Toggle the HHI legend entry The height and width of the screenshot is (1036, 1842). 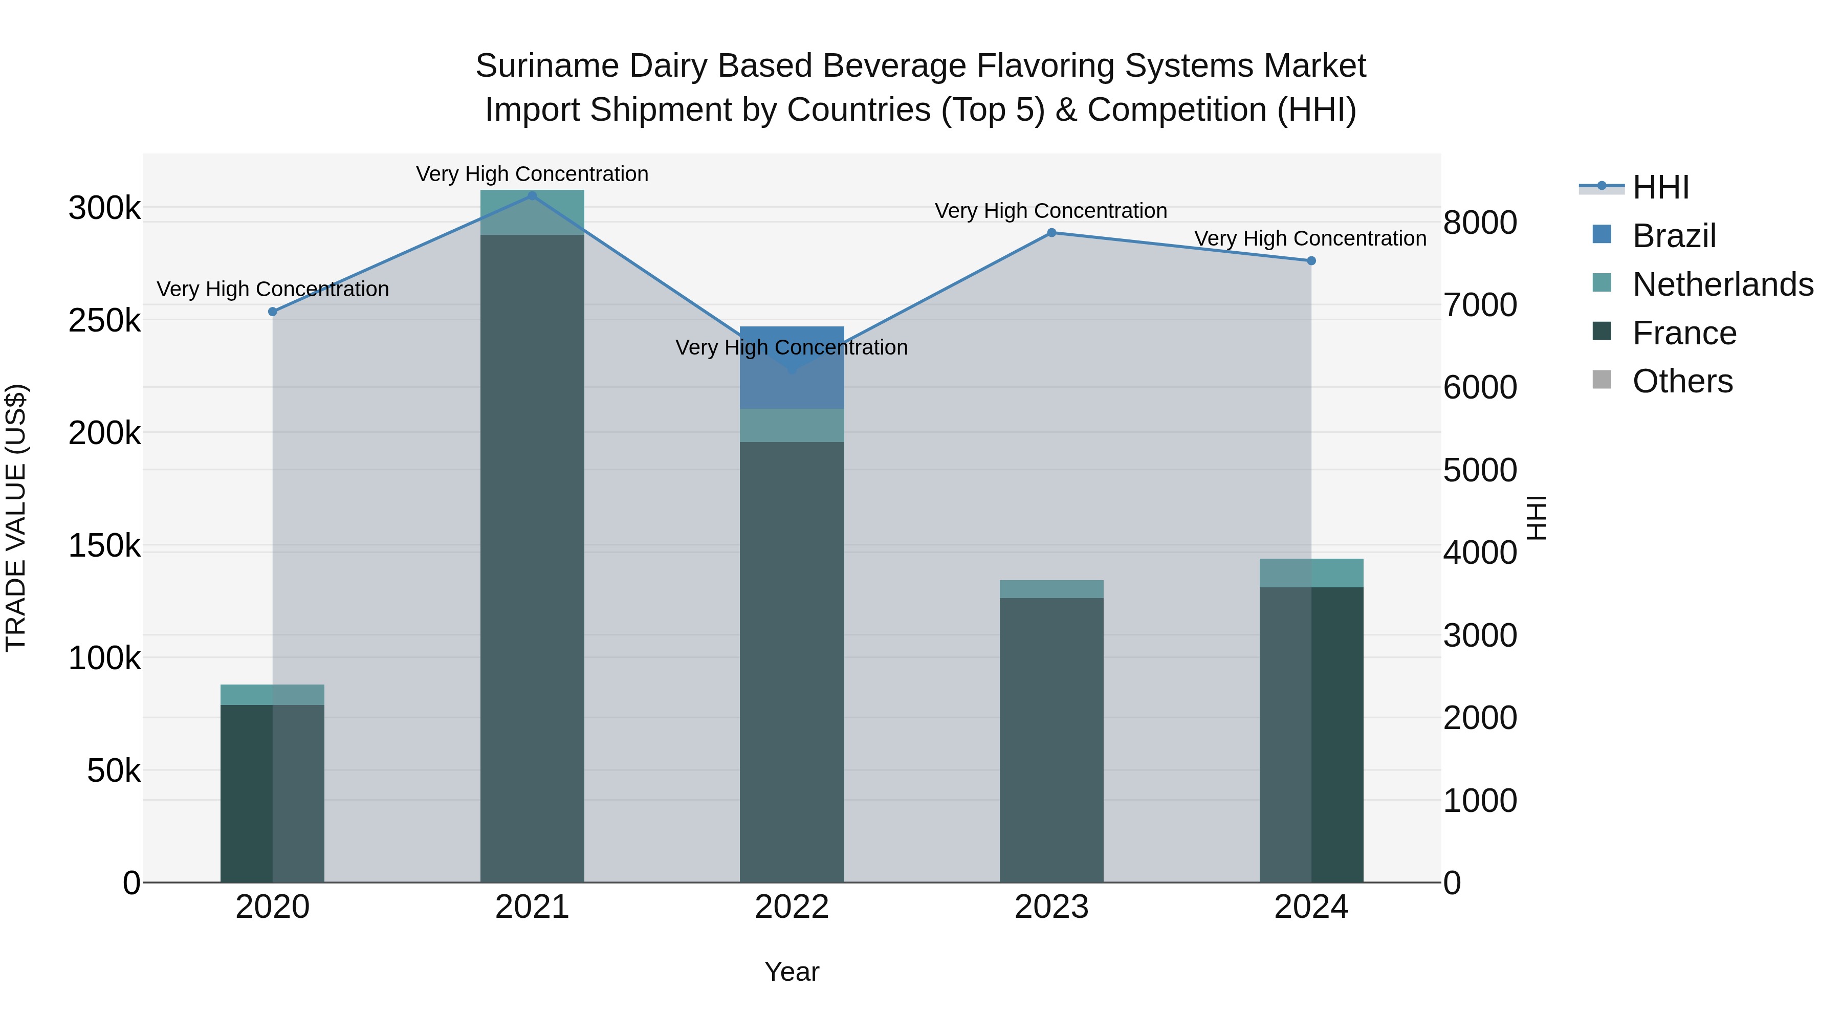coord(1635,187)
